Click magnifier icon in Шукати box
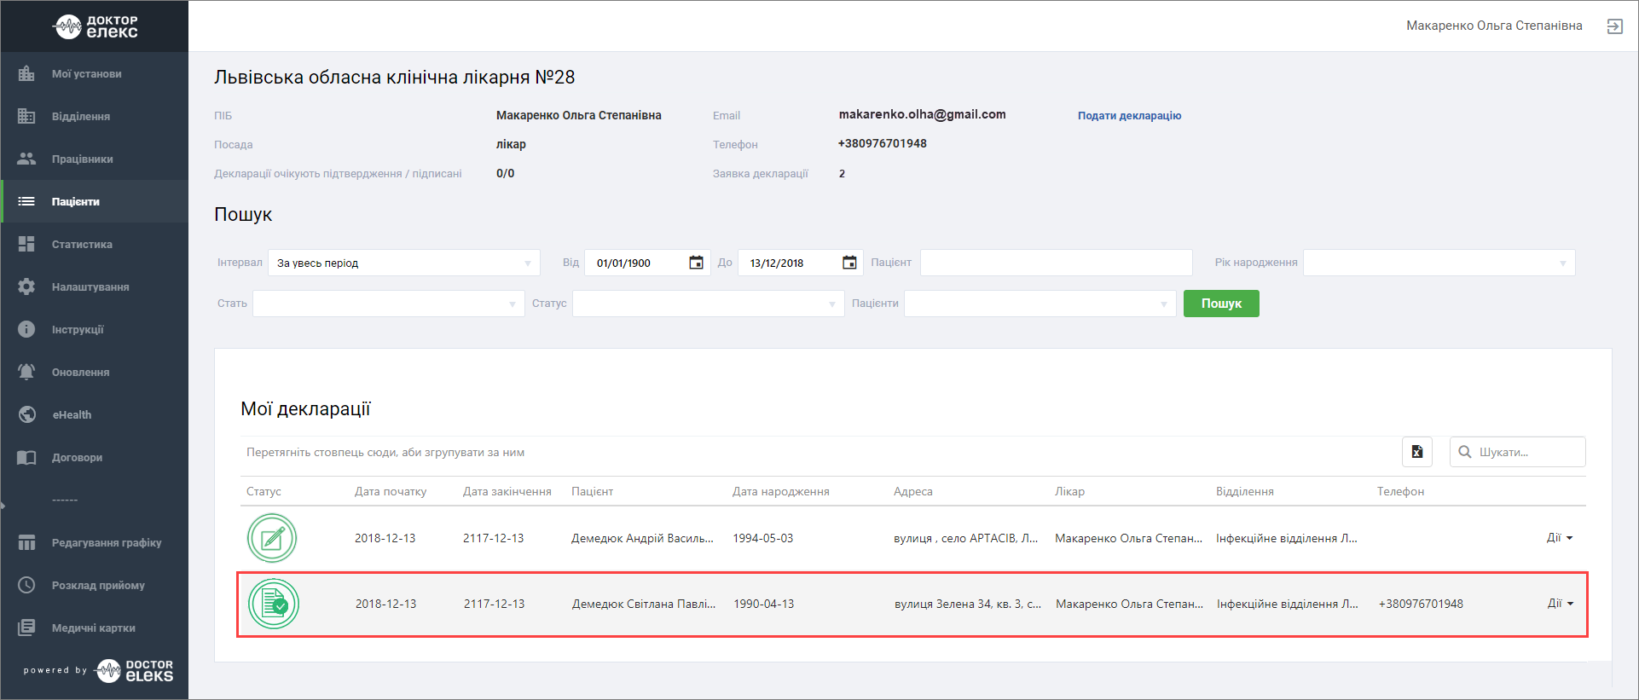The height and width of the screenshot is (700, 1639). [1465, 452]
